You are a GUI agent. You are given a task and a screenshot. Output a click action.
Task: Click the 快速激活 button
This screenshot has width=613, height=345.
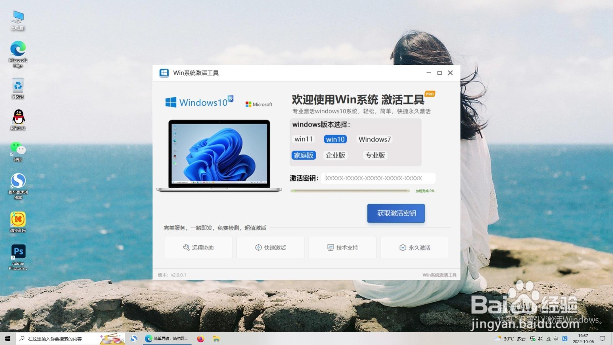click(x=270, y=248)
